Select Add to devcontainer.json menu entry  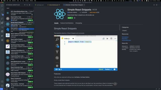[26, 29]
